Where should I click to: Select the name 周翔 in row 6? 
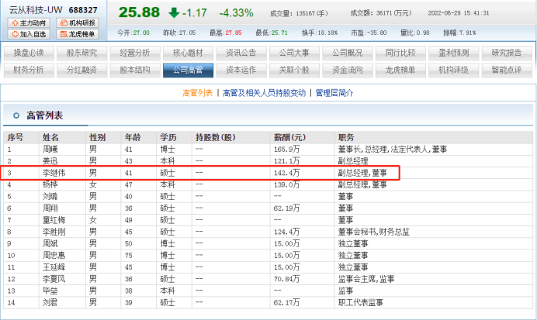coord(50,208)
